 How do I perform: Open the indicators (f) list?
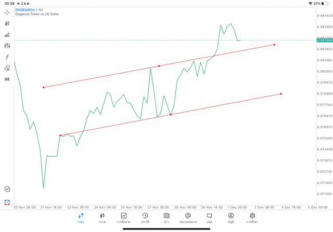coord(7,57)
